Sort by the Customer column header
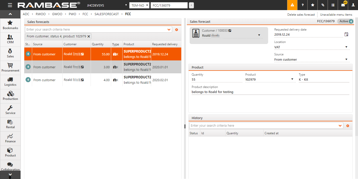This screenshot has height=179, width=358. (76, 44)
